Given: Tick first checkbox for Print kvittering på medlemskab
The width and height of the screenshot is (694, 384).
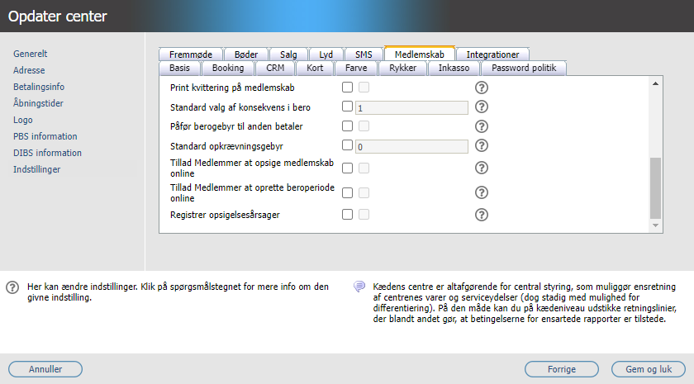Looking at the screenshot, I should [348, 88].
